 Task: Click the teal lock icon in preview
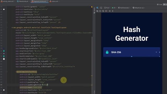[x=107, y=52]
